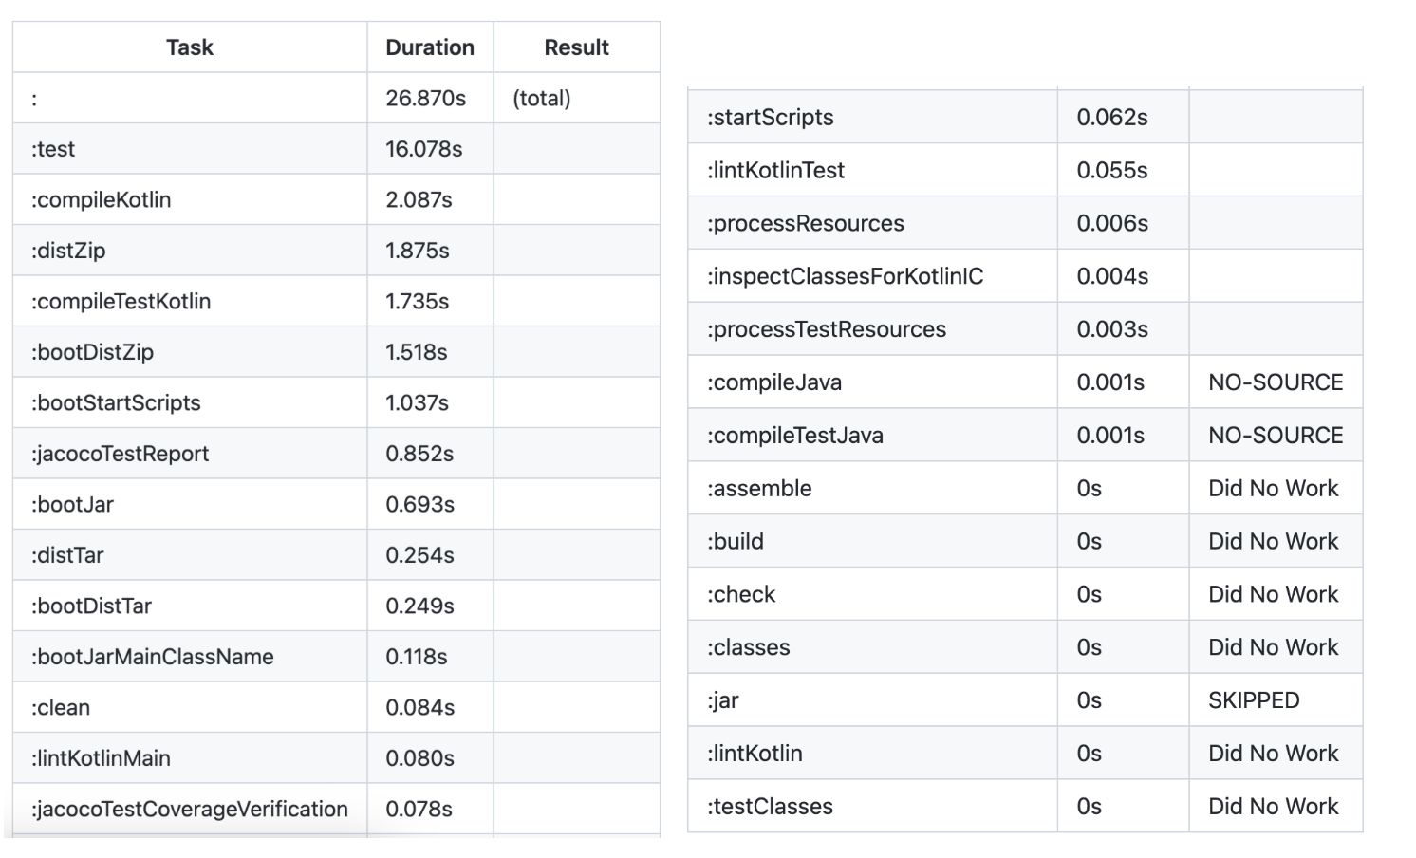Click Did No Work result for :build
1416x858 pixels.
[x=1273, y=541]
